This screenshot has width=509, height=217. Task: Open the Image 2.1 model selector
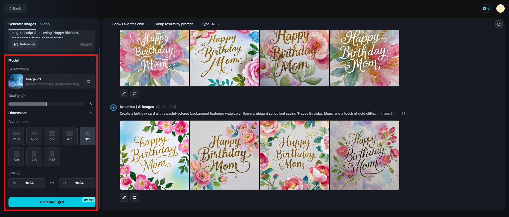pos(52,81)
